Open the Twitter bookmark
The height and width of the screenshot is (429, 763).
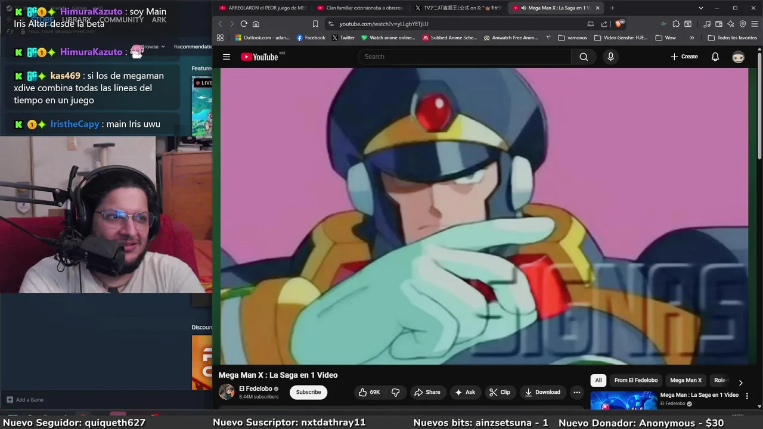[x=343, y=38]
